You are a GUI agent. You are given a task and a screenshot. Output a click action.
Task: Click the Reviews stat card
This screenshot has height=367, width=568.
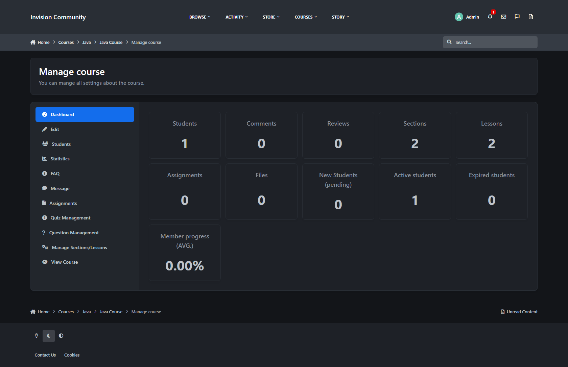(338, 135)
